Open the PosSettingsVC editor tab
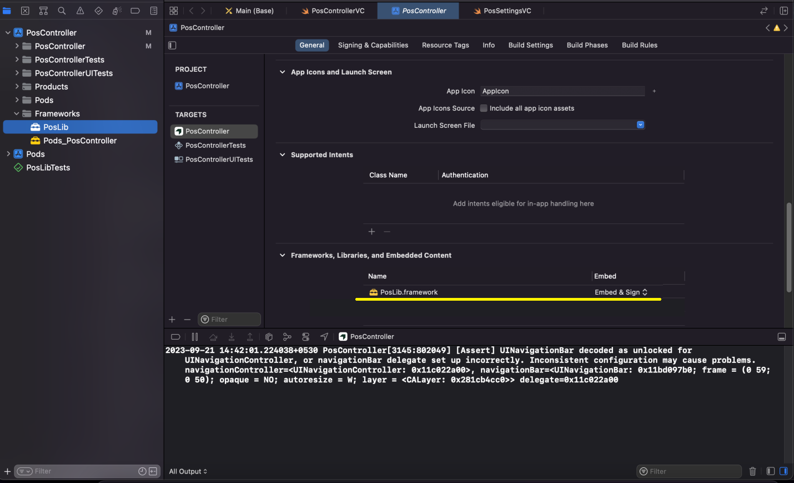 [x=502, y=11]
